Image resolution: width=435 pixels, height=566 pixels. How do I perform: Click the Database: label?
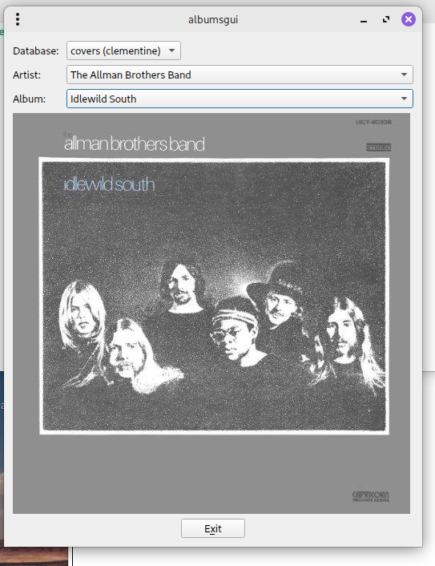tap(36, 51)
